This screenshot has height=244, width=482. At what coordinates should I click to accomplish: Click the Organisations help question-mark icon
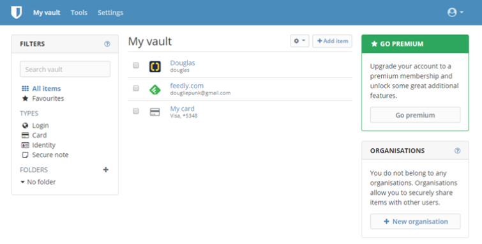[x=457, y=151]
